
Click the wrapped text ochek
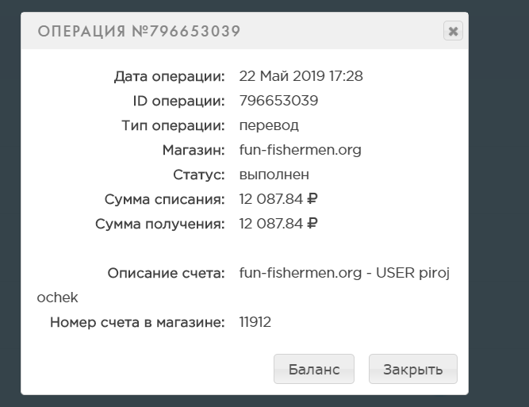click(57, 298)
